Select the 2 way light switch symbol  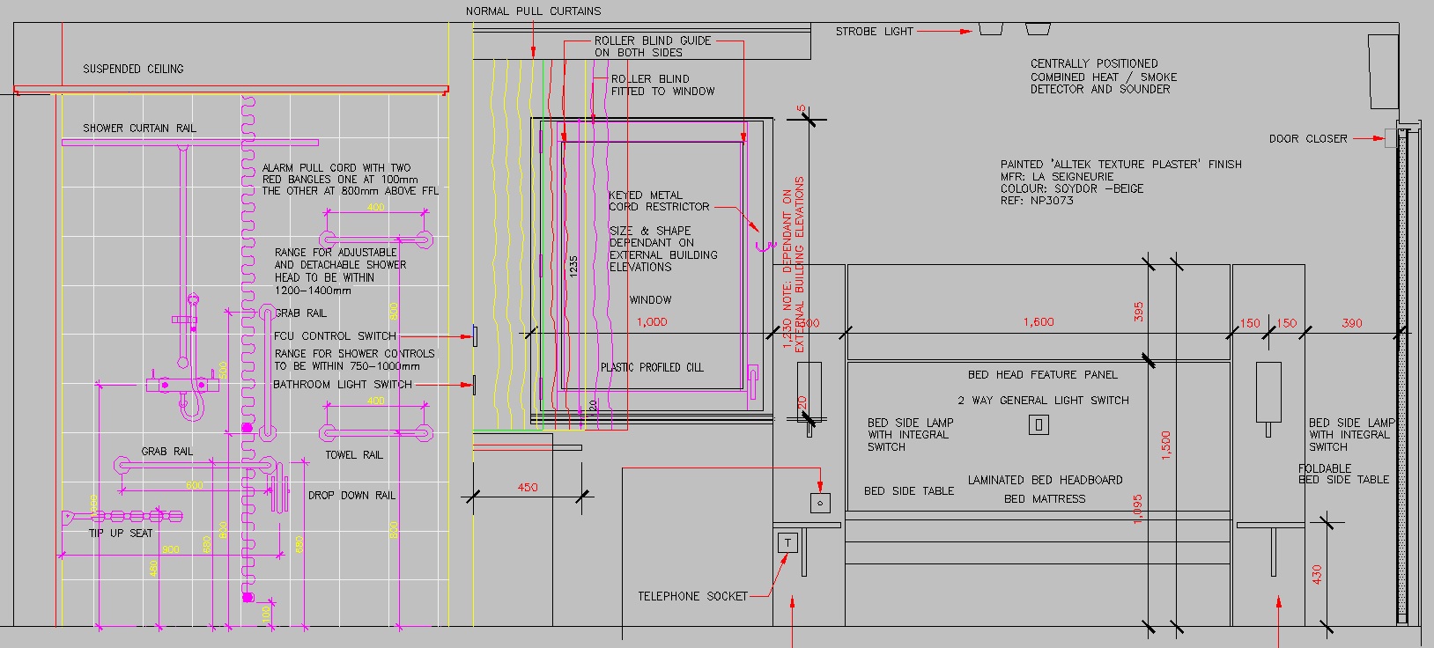[x=1039, y=425]
